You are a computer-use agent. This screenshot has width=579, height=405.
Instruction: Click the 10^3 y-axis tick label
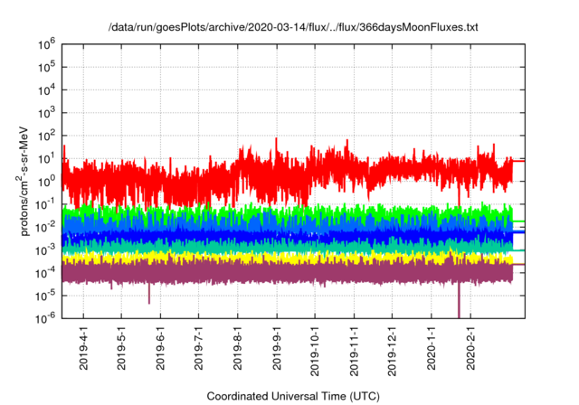[x=46, y=113]
